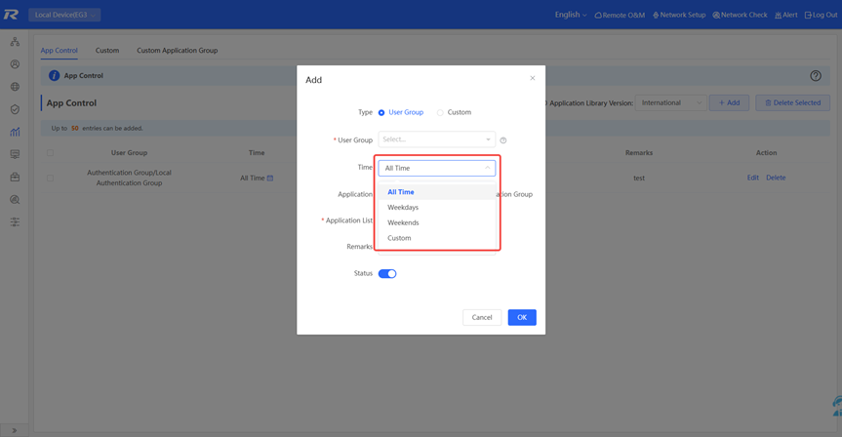Switch to the Custom Application Group tab
The height and width of the screenshot is (437, 842).
pos(177,51)
